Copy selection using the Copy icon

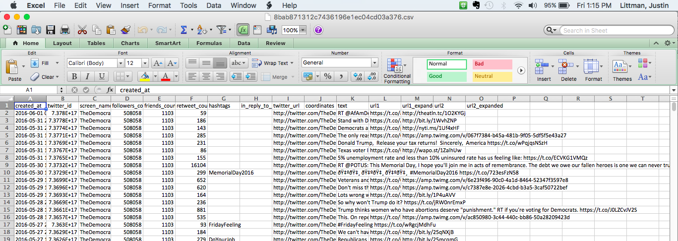click(97, 30)
